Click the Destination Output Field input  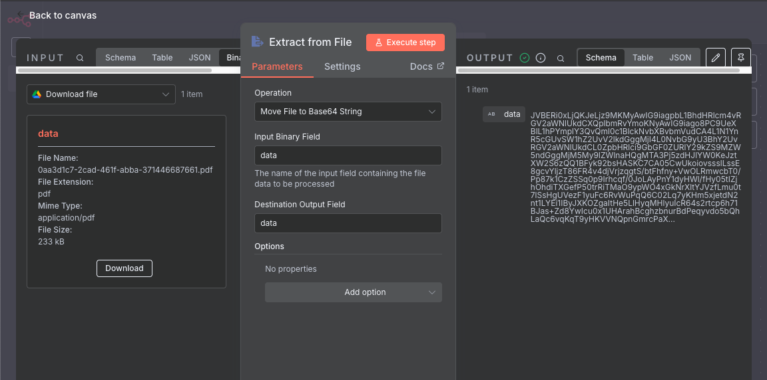click(348, 223)
